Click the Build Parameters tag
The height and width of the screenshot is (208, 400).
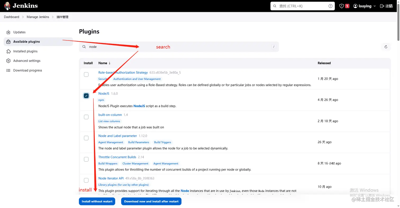click(139, 142)
